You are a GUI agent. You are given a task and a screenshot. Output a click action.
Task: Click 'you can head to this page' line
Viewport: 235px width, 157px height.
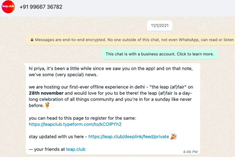tap(82, 118)
